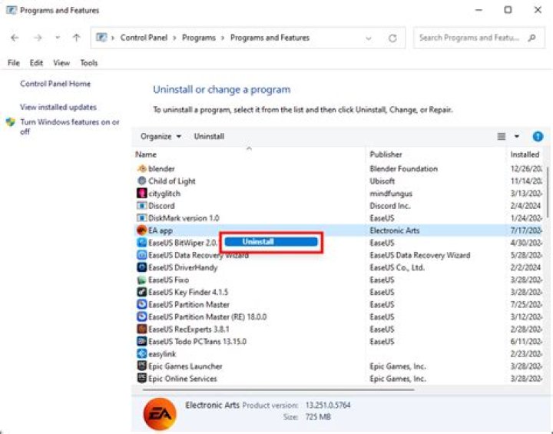The height and width of the screenshot is (434, 553).
Task: Click the EaseUS RecExperts icon
Action: pos(141,330)
